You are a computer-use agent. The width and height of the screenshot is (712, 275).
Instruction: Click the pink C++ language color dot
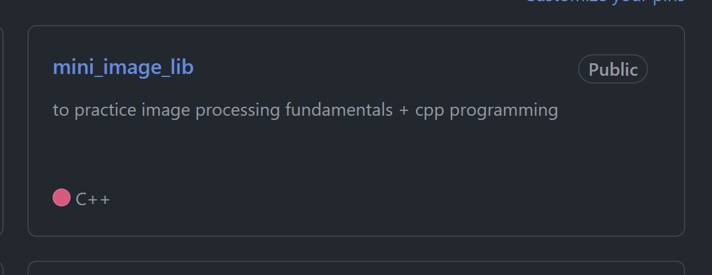pos(62,197)
